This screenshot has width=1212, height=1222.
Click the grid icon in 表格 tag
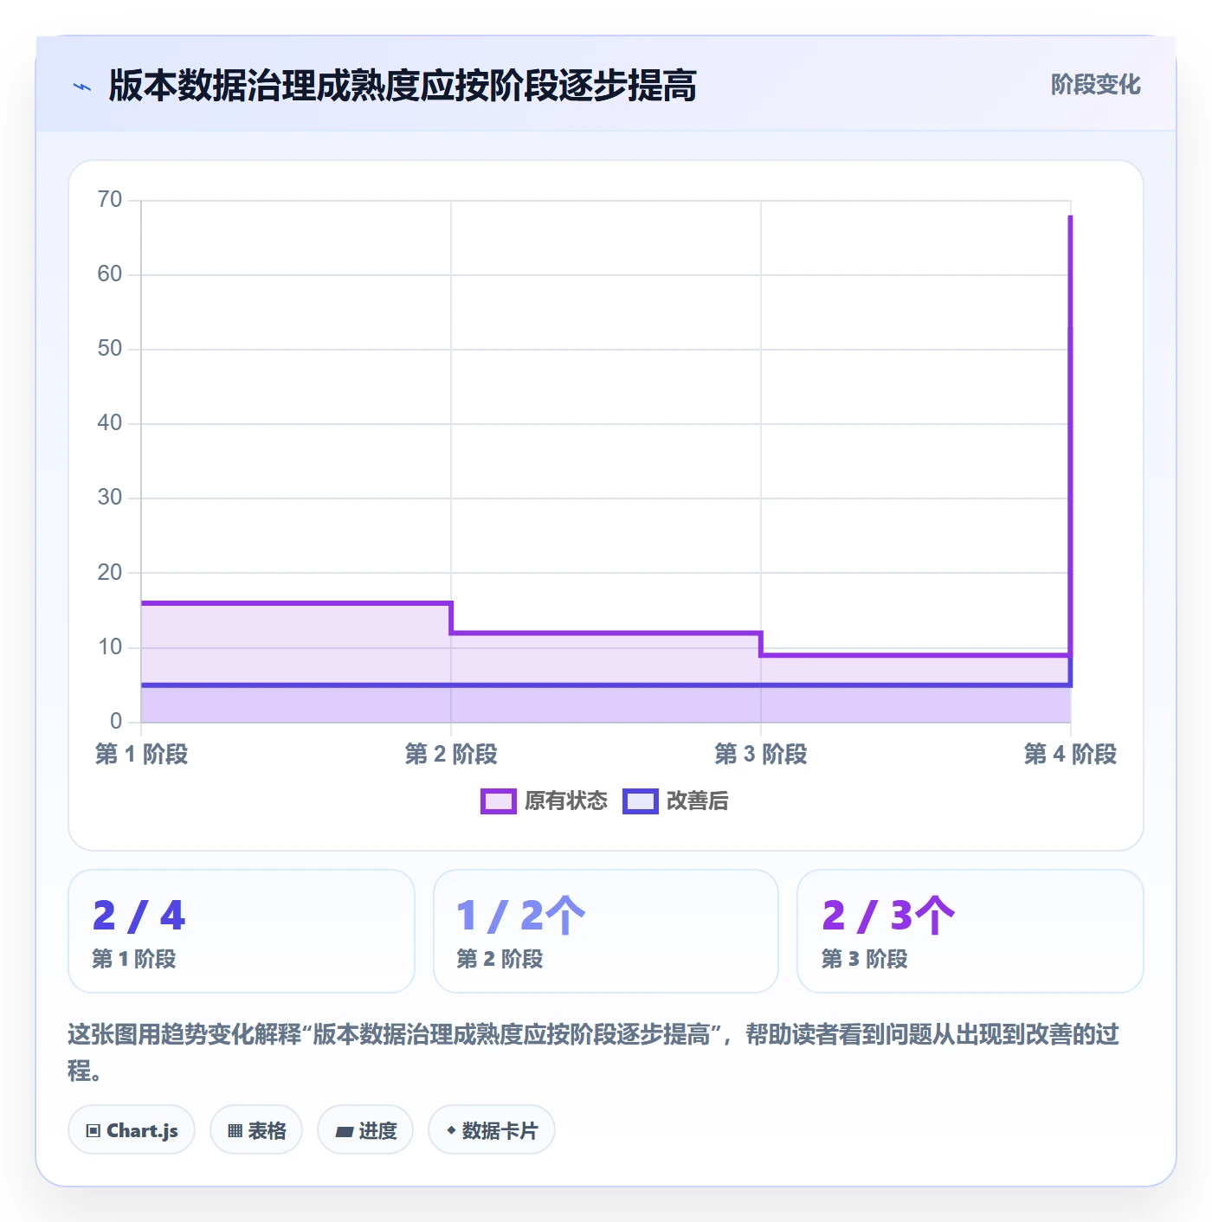(x=235, y=1131)
